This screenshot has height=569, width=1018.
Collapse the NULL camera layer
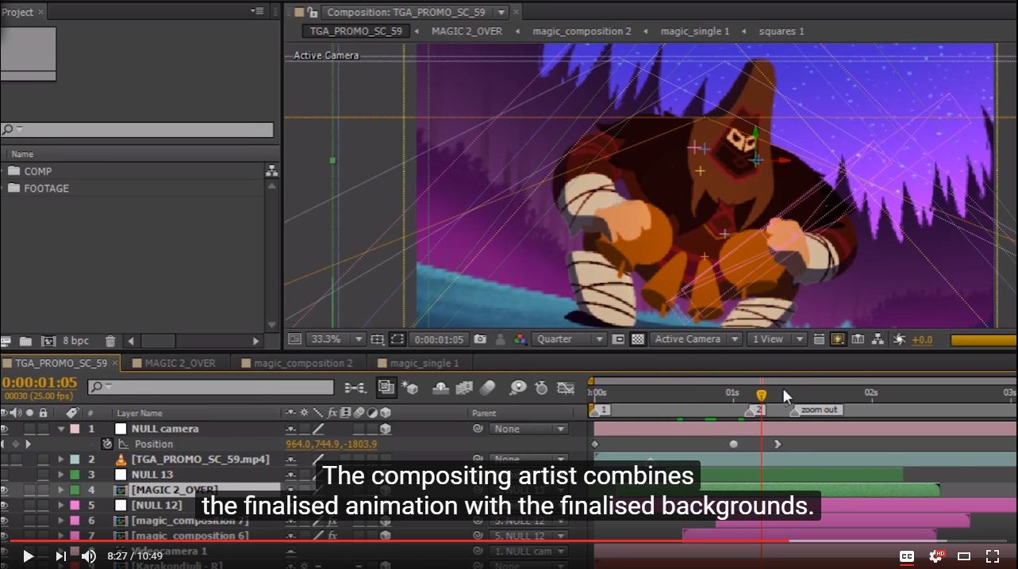click(x=61, y=429)
